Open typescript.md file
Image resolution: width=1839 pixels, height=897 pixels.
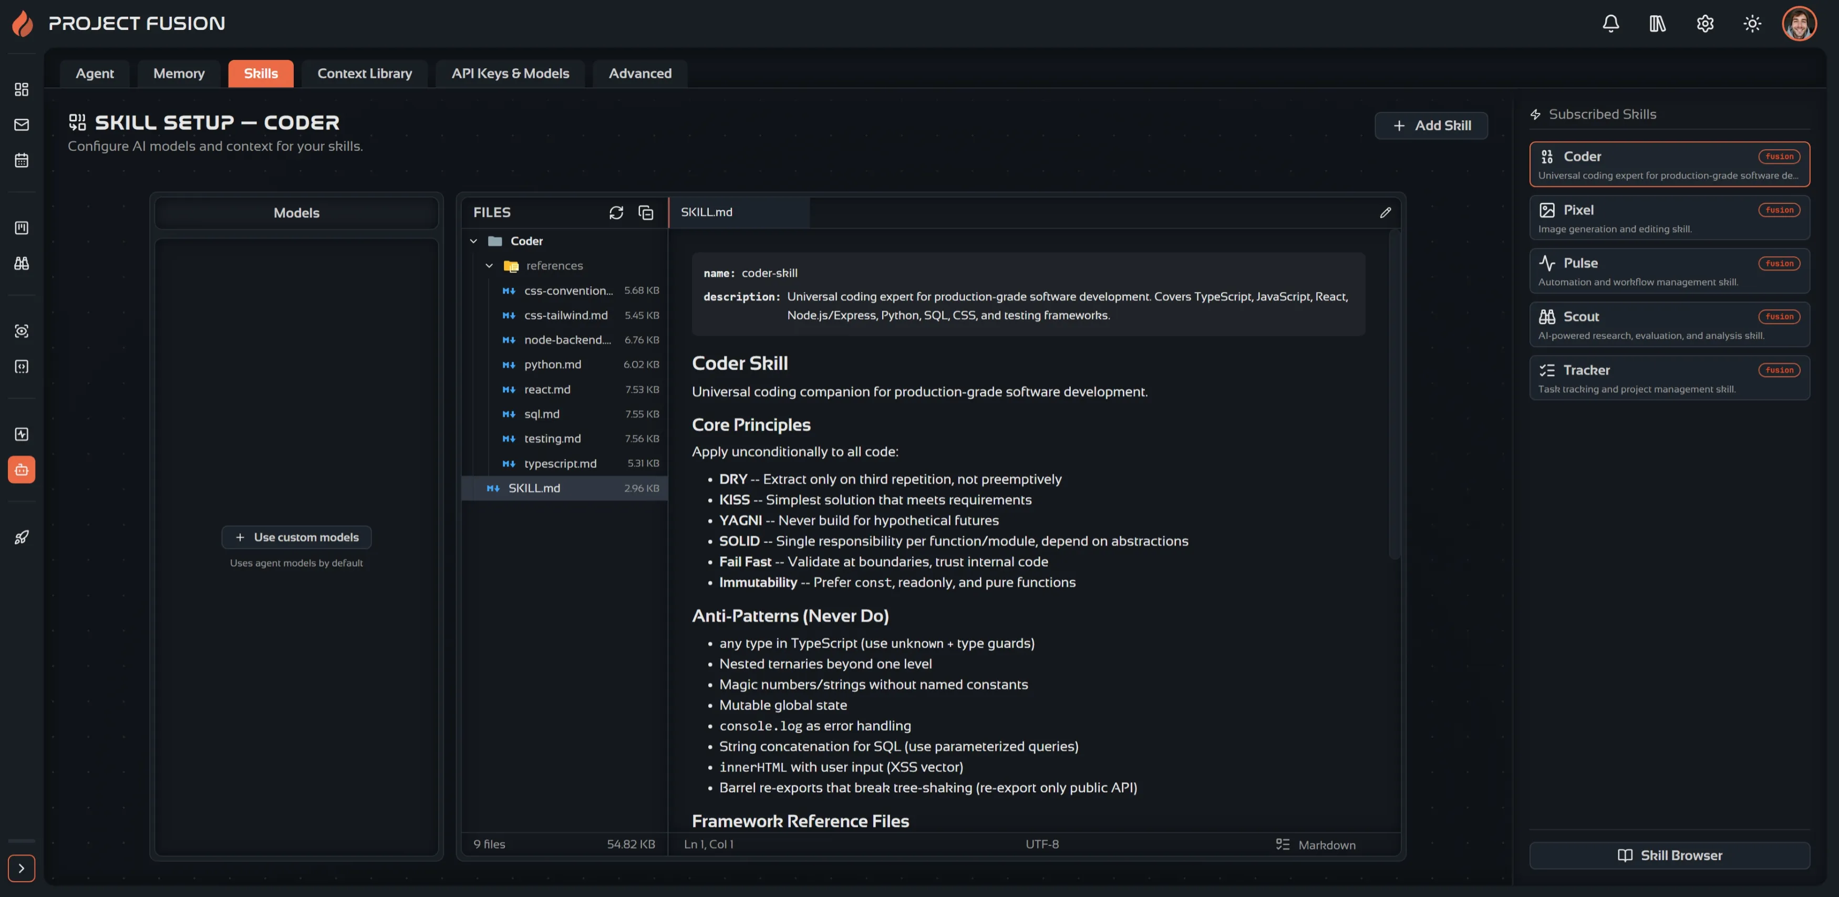pyautogui.click(x=565, y=464)
